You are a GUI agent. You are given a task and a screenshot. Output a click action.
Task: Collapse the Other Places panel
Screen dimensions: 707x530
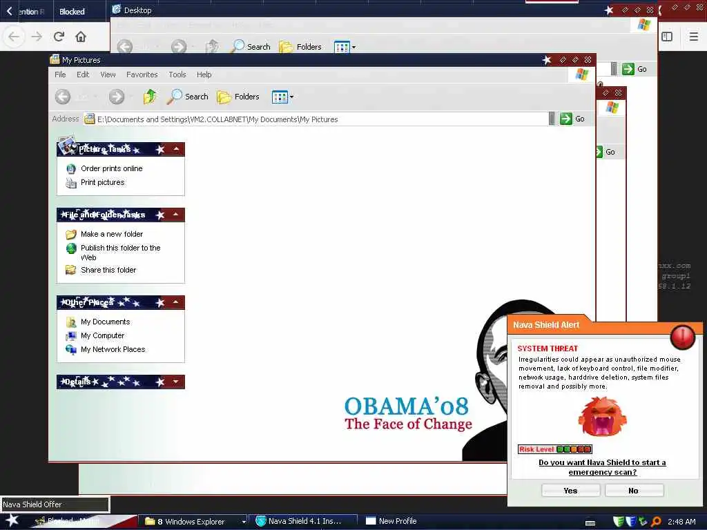[x=176, y=302]
